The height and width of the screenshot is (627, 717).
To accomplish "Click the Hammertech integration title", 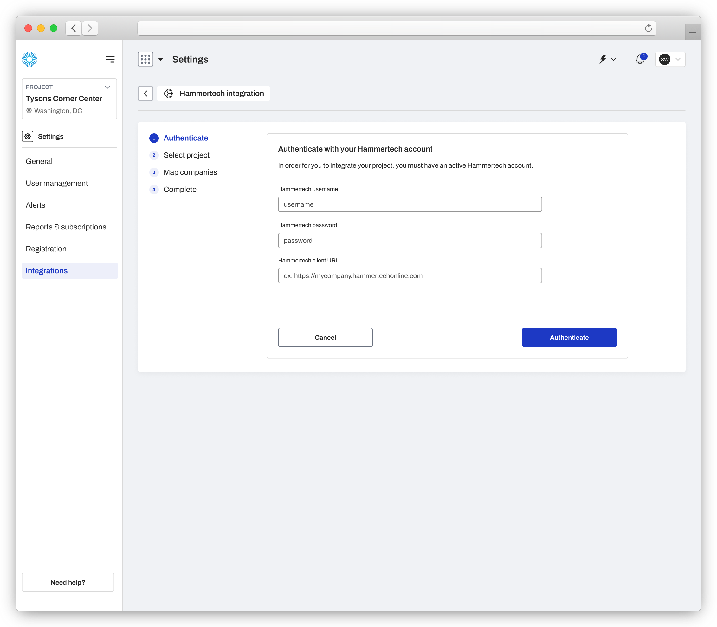I will (x=222, y=94).
